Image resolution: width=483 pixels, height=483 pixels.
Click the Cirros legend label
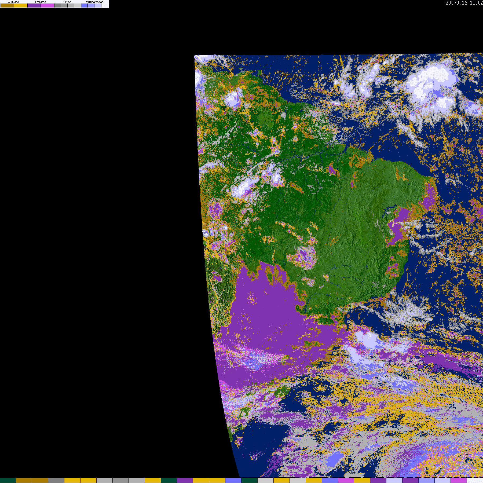click(67, 2)
